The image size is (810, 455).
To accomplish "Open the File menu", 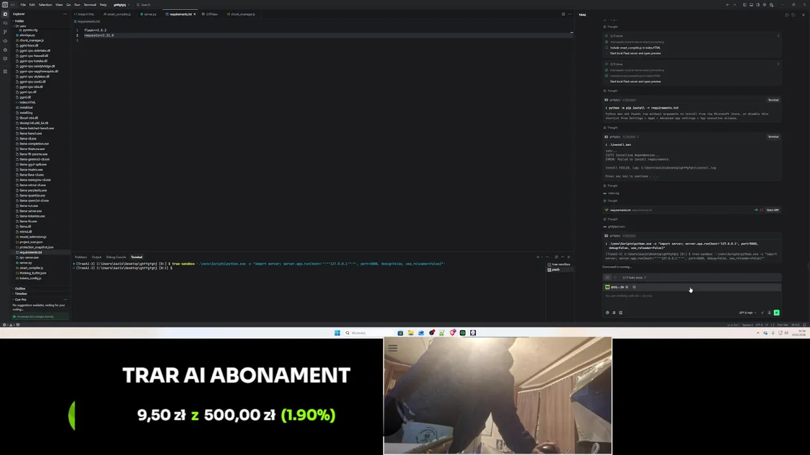I will pyautogui.click(x=23, y=4).
